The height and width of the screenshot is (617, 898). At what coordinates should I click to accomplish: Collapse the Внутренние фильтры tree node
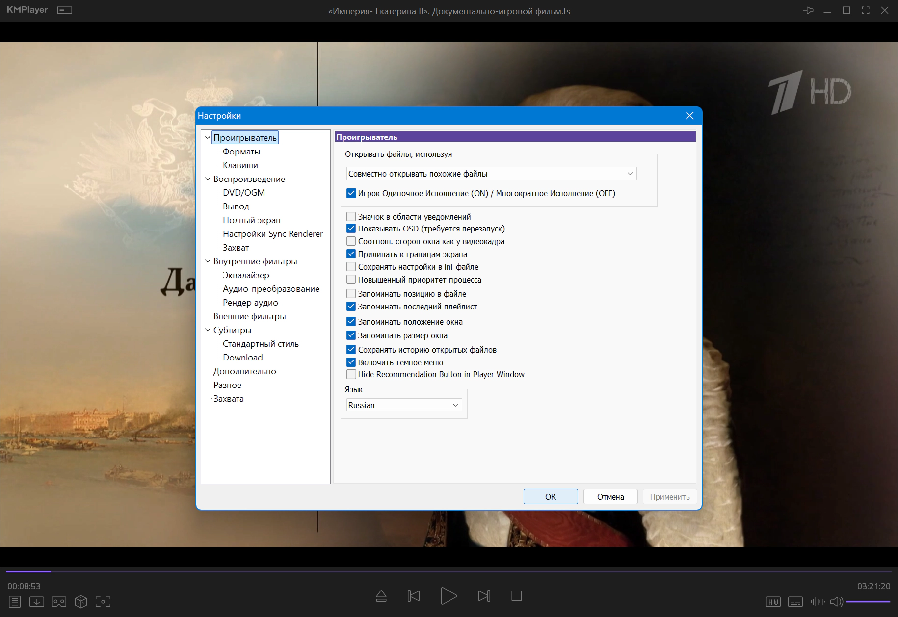(208, 261)
